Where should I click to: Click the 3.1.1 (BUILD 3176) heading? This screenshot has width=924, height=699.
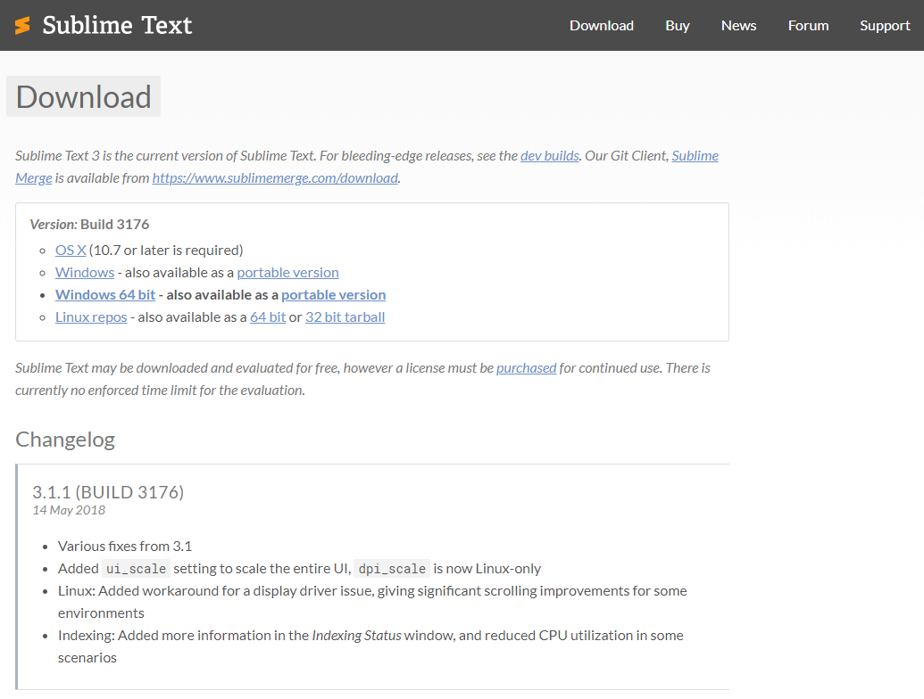[108, 492]
